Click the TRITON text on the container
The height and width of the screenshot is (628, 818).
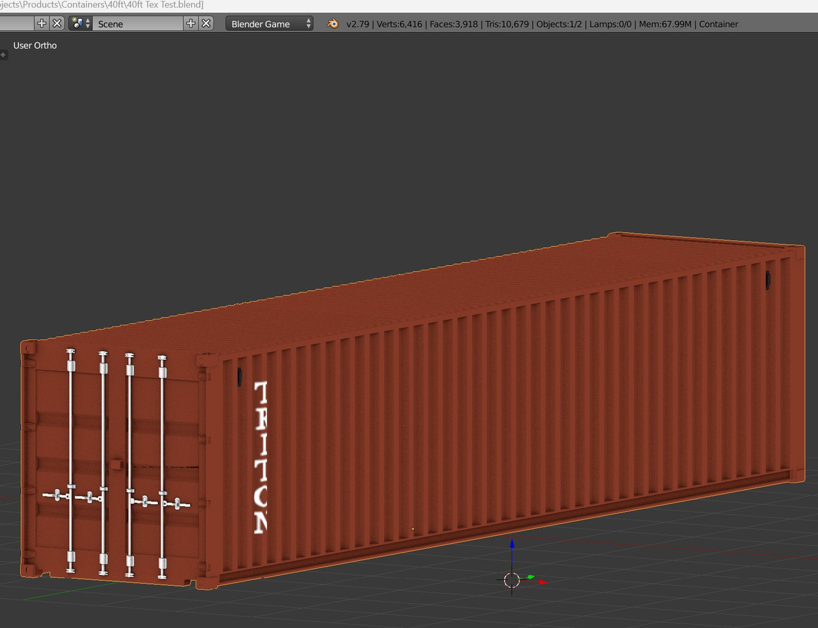(x=261, y=457)
